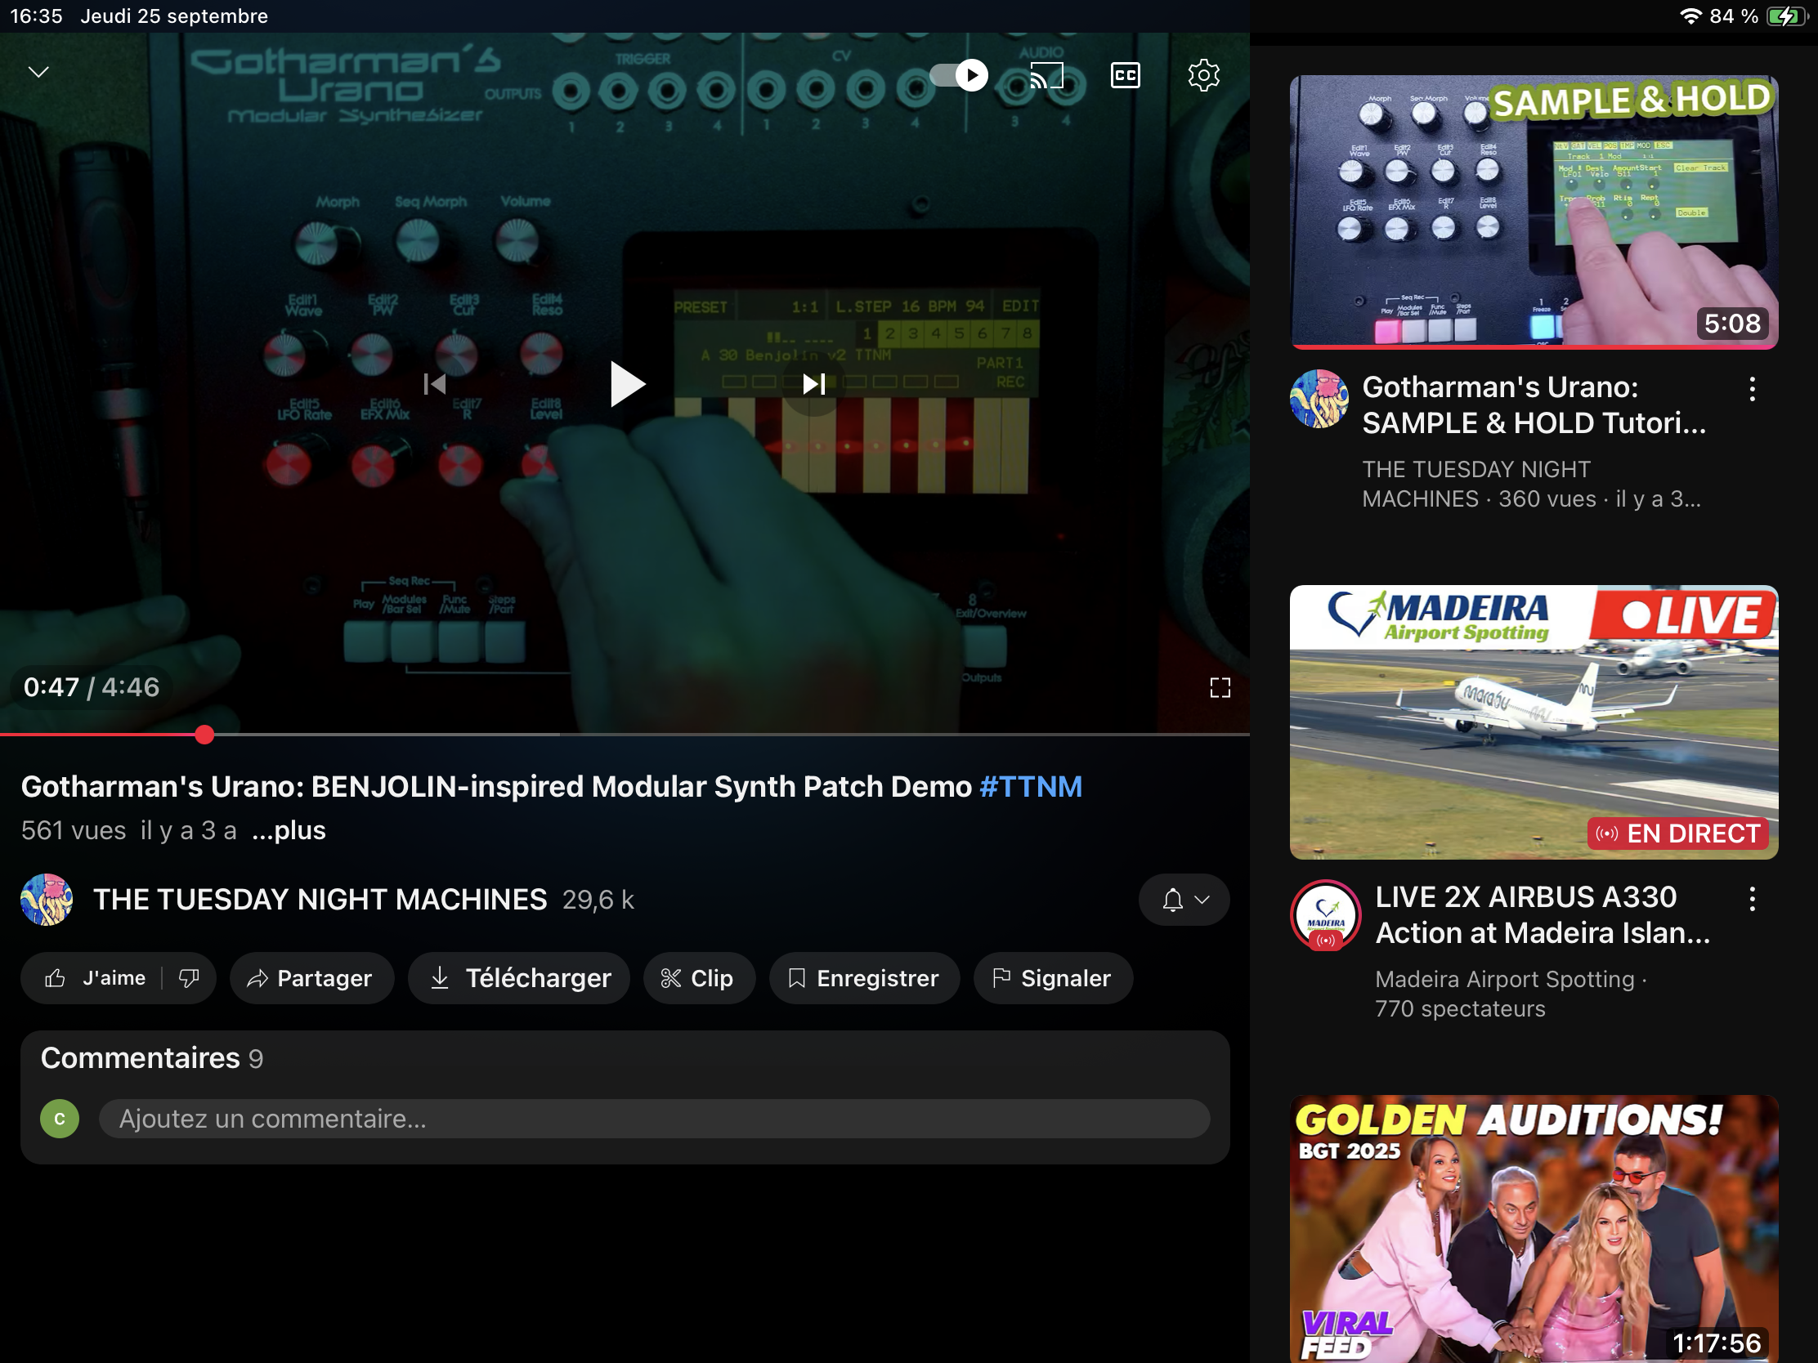Click the #TTNM hashtag link
The width and height of the screenshot is (1818, 1363).
pyautogui.click(x=1031, y=787)
